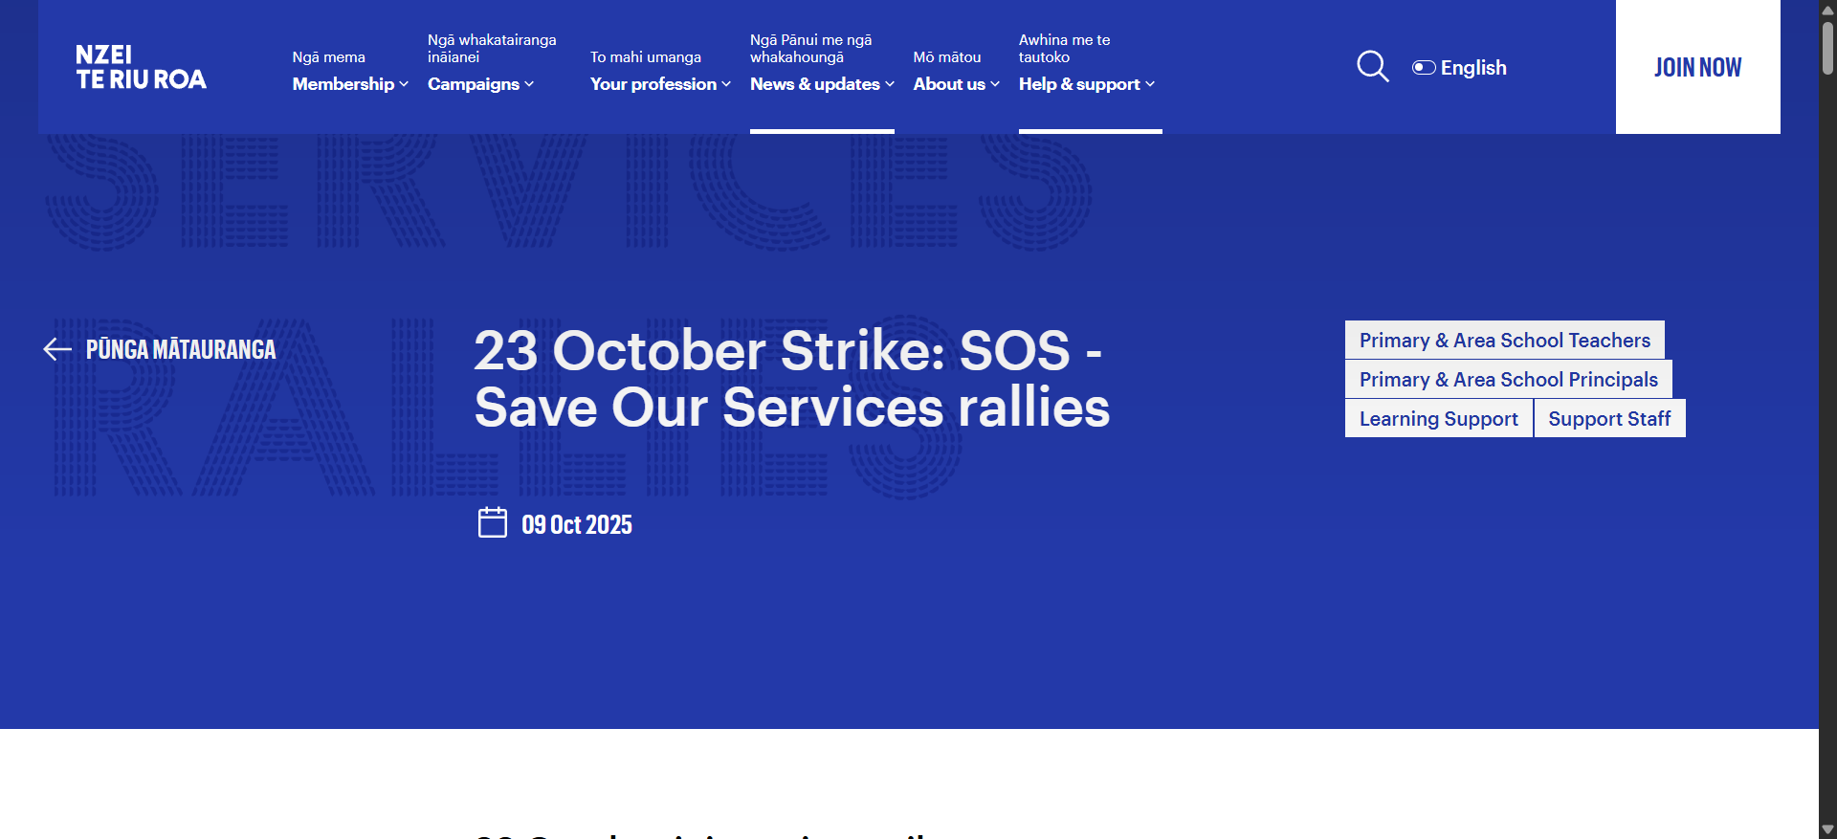Viewport: 1837px width, 839px height.
Task: Select the Primary & Area School Principals tag
Action: [x=1508, y=380]
